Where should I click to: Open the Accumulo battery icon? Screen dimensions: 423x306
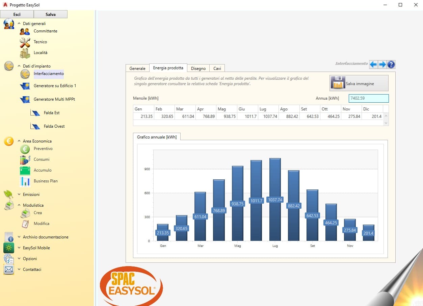tap(25, 171)
